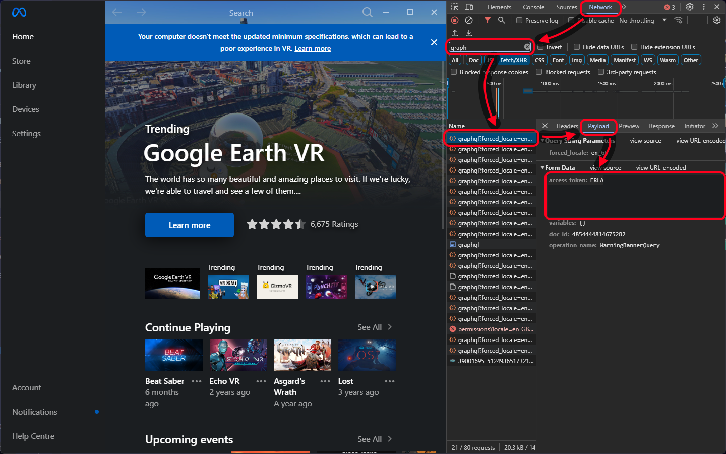Dismiss the minimum specifications warning banner

434,42
